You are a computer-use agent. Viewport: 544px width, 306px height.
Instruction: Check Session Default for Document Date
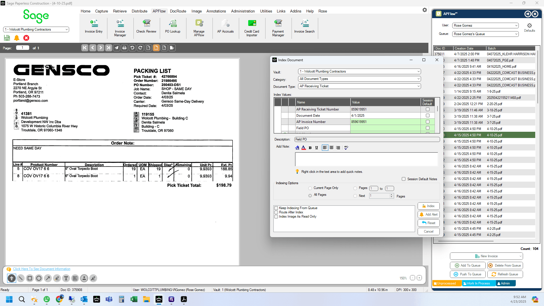pos(428,116)
